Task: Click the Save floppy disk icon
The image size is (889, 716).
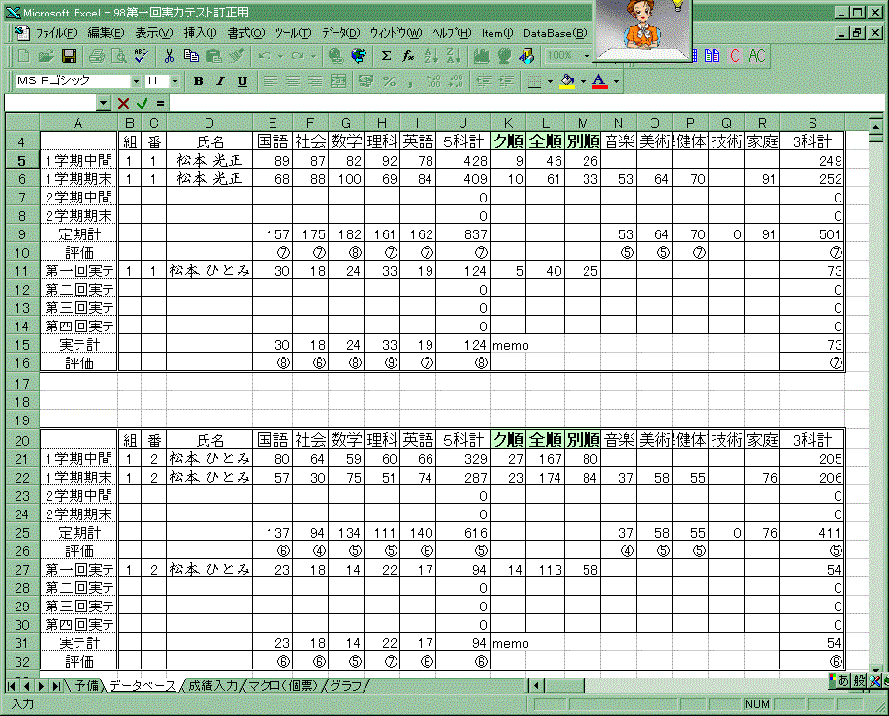Action: click(69, 56)
